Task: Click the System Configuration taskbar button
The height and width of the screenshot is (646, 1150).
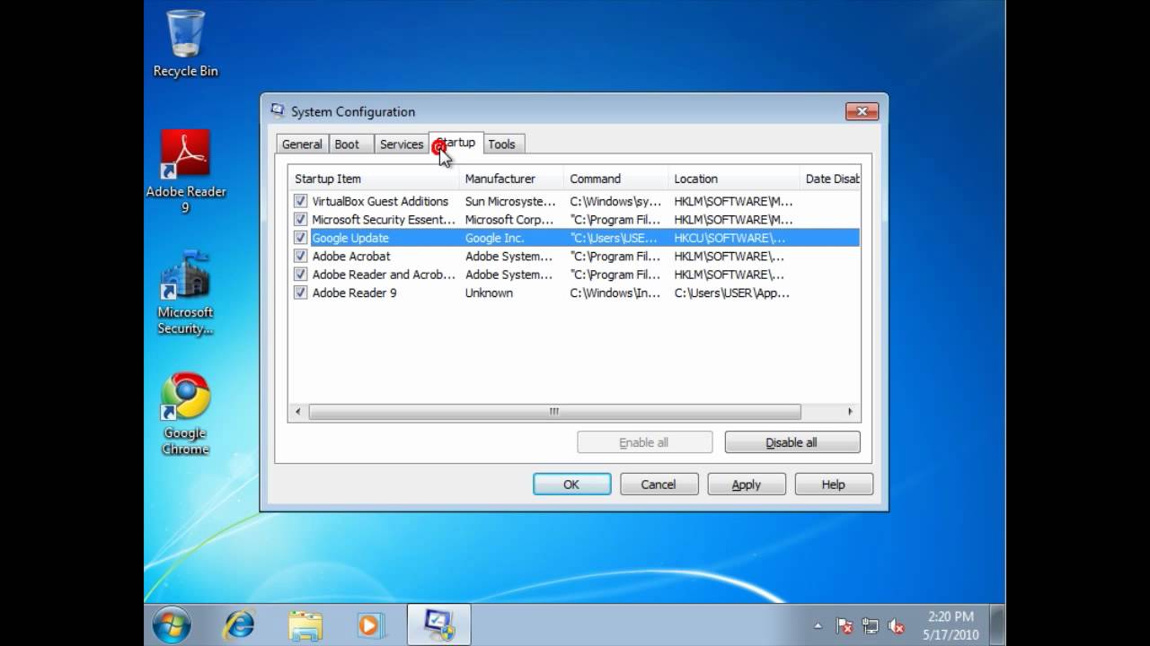Action: (438, 624)
